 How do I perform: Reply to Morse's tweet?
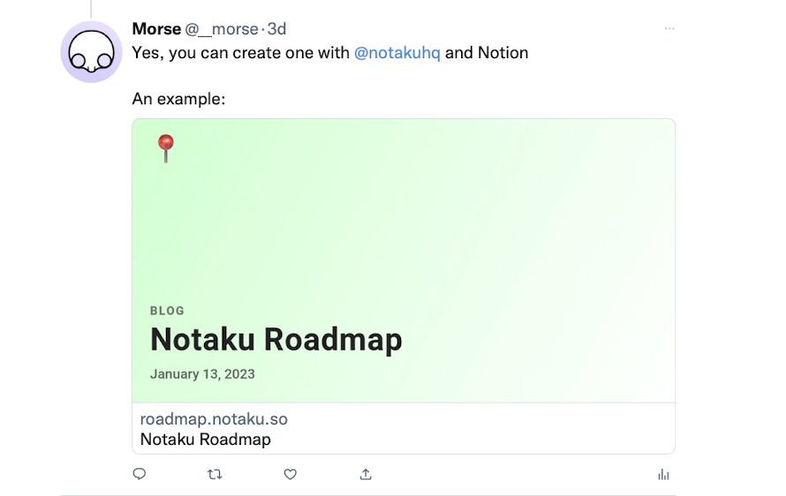tap(140, 474)
